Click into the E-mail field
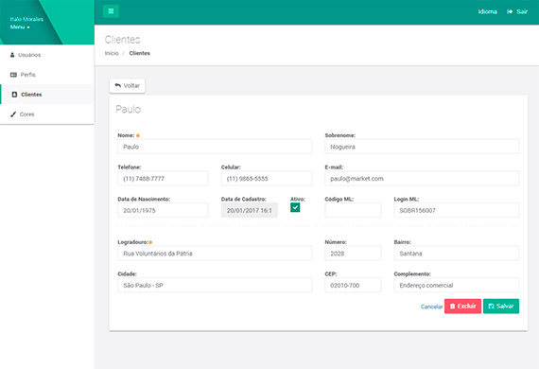This screenshot has width=539, height=369. pyautogui.click(x=422, y=179)
